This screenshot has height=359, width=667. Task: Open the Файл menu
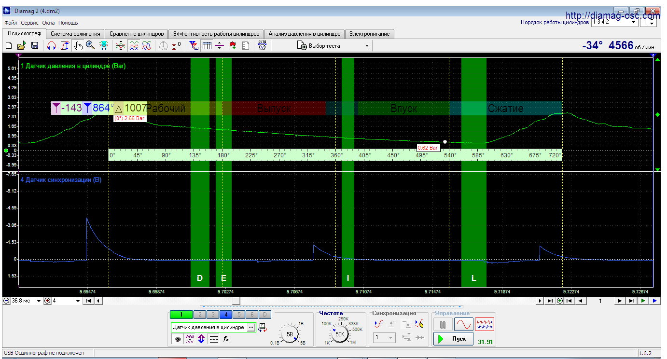click(11, 23)
